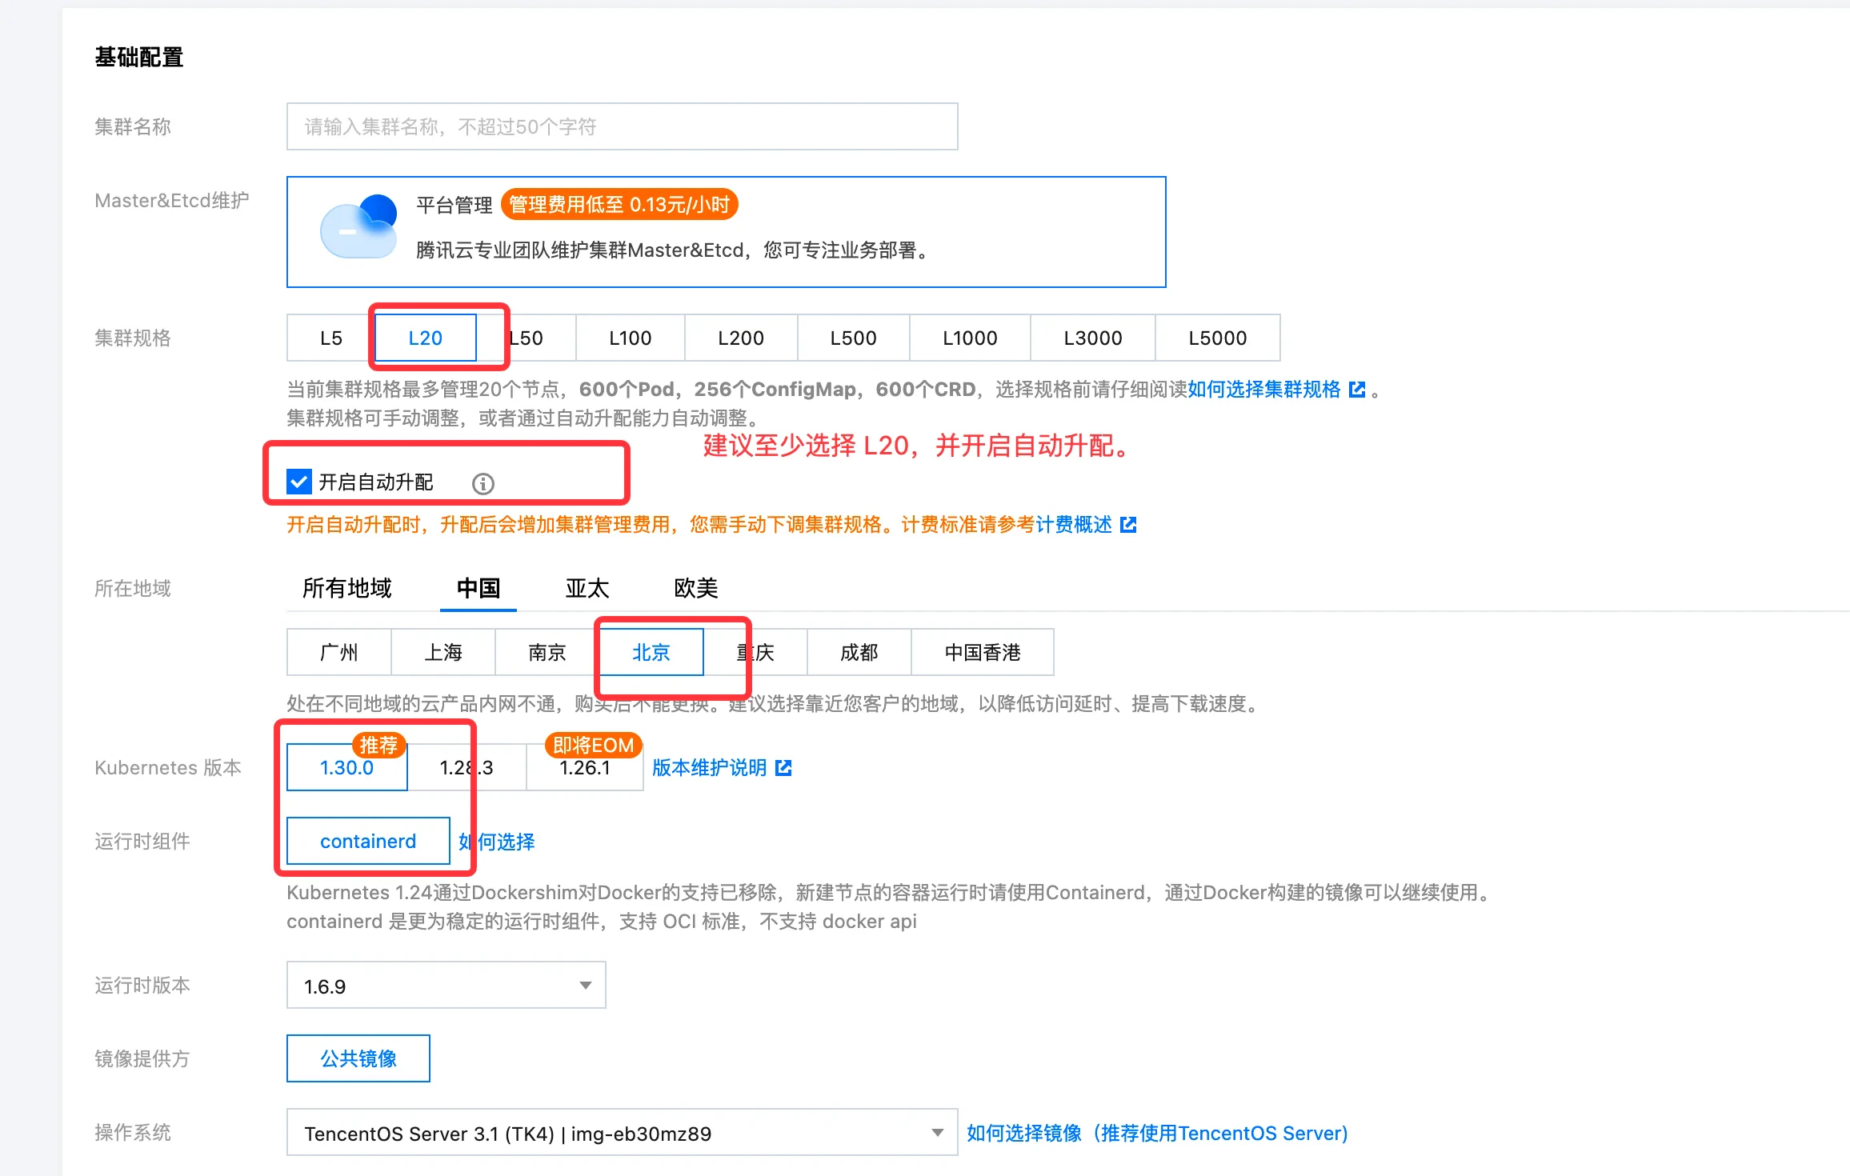Select the L5000 cluster size option

coord(1217,338)
